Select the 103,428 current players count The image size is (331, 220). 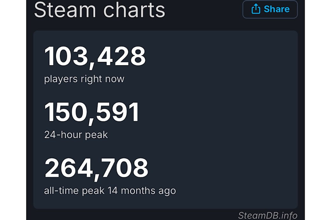point(95,57)
